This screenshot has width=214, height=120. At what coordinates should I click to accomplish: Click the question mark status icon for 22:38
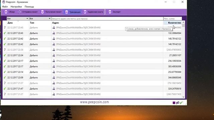pos(5,50)
